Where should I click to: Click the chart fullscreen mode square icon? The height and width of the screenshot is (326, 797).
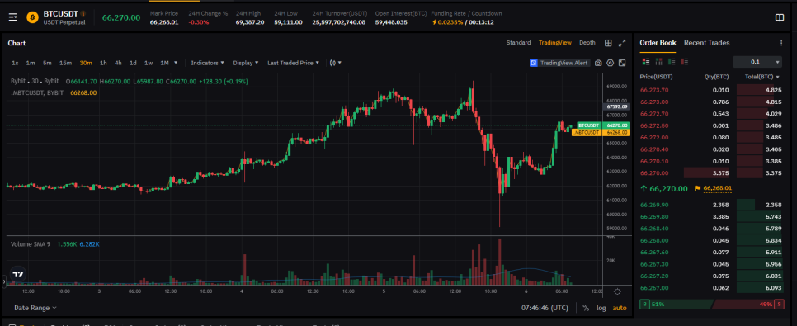click(x=621, y=63)
